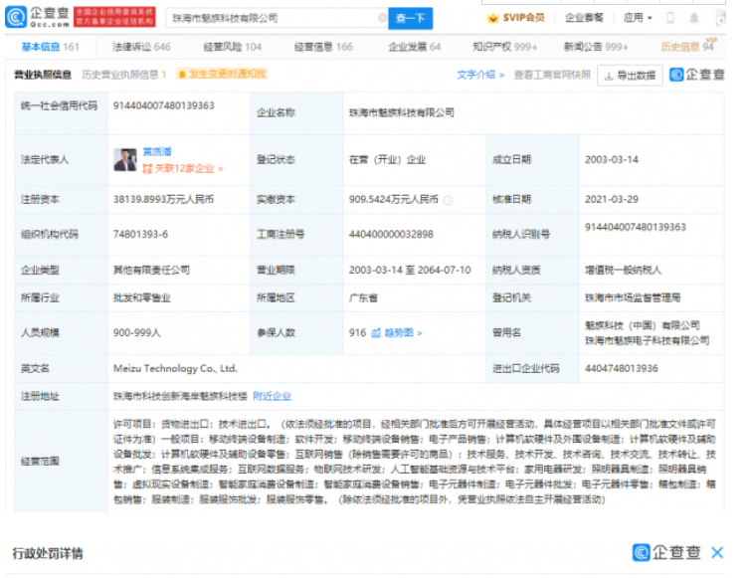
Task: Select company type 其他有限责任公司
Action: point(151,271)
